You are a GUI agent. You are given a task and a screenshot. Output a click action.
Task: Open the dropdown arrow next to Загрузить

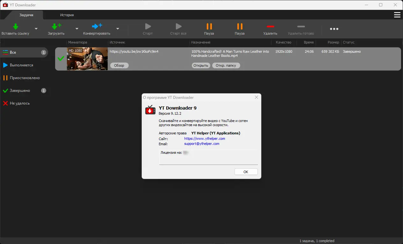(76, 28)
